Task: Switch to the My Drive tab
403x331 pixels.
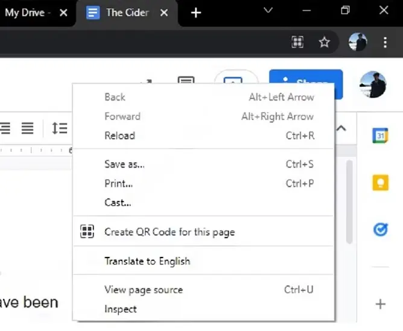Action: pyautogui.click(x=28, y=13)
